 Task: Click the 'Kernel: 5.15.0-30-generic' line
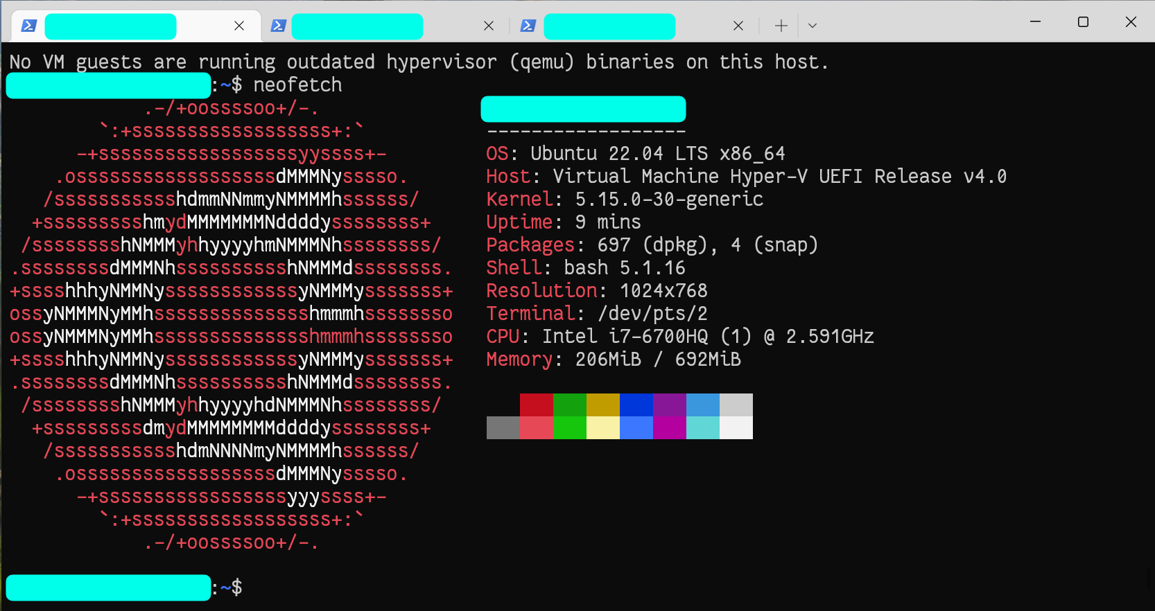coord(625,199)
